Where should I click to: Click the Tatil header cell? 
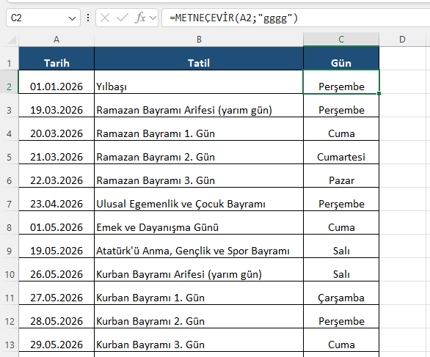point(199,59)
